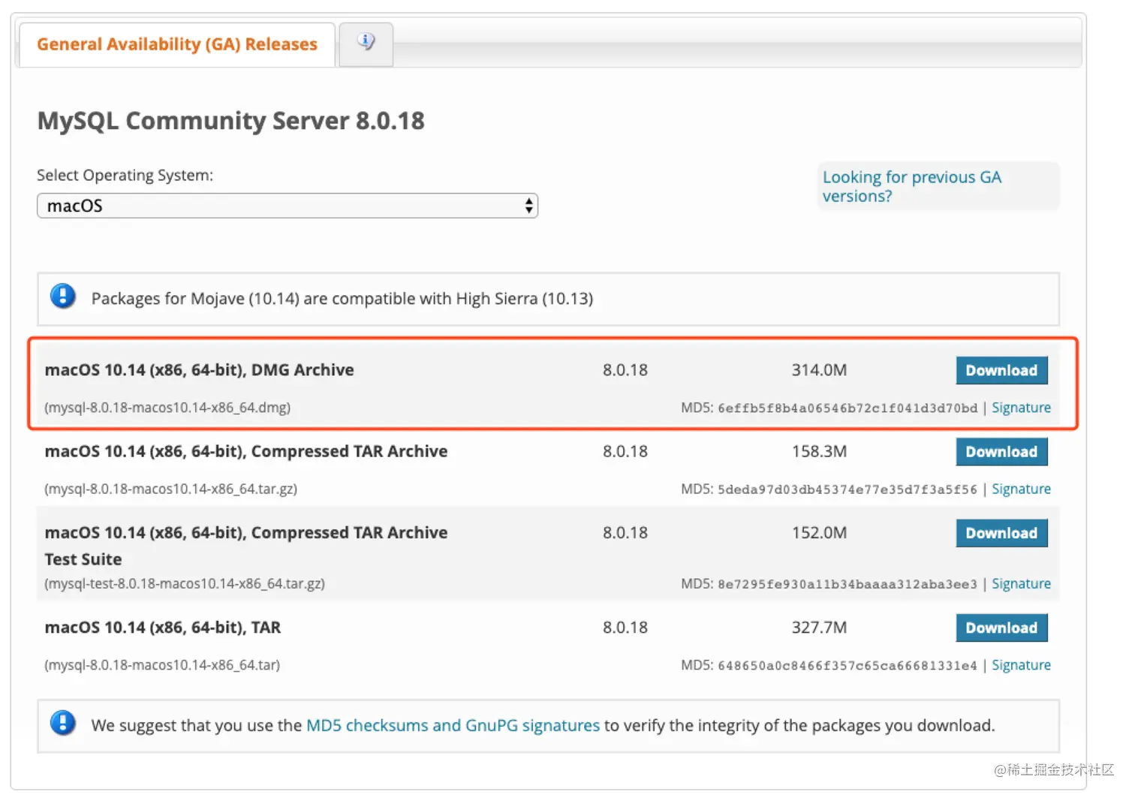1135x798 pixels.
Task: Download the 327.7M TAR package
Action: (1001, 628)
